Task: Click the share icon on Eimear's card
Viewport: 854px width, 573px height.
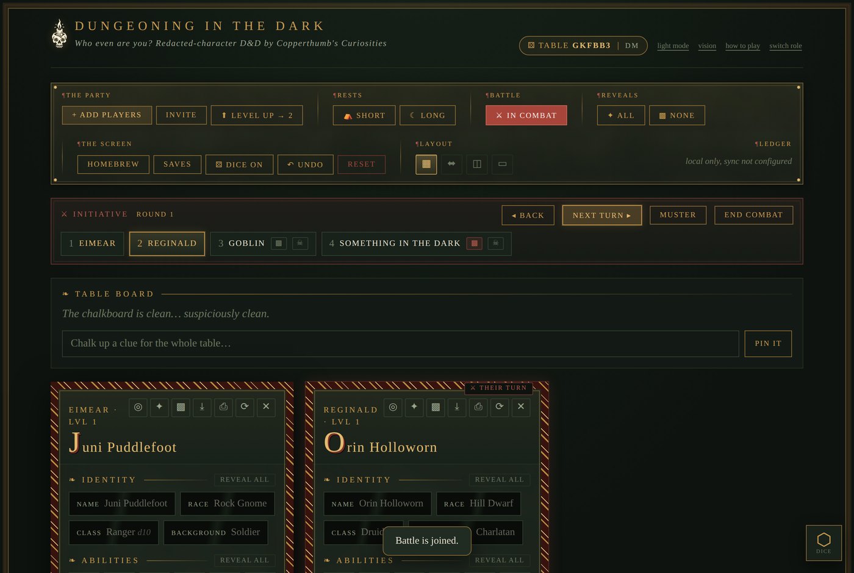Action: (223, 407)
